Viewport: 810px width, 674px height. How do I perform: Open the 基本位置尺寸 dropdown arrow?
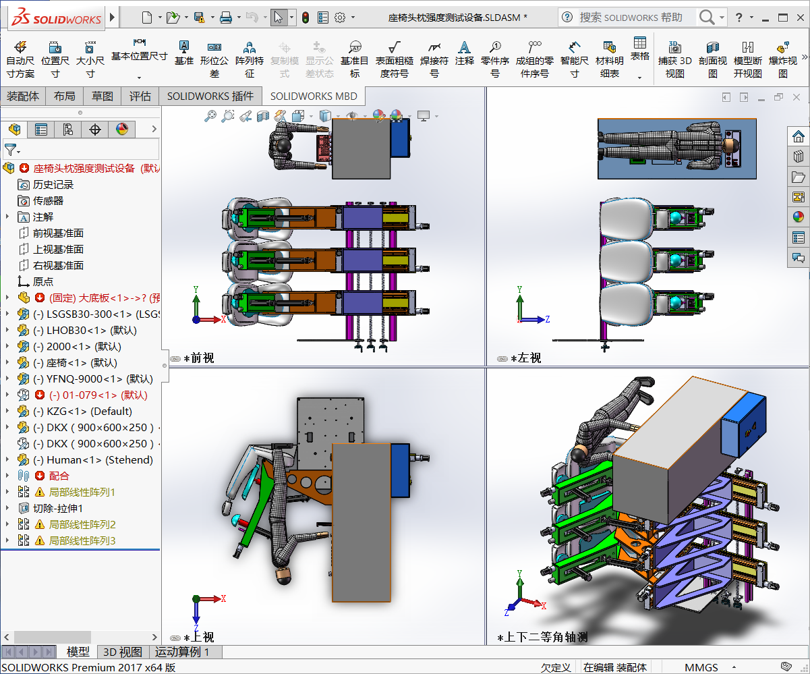click(139, 77)
